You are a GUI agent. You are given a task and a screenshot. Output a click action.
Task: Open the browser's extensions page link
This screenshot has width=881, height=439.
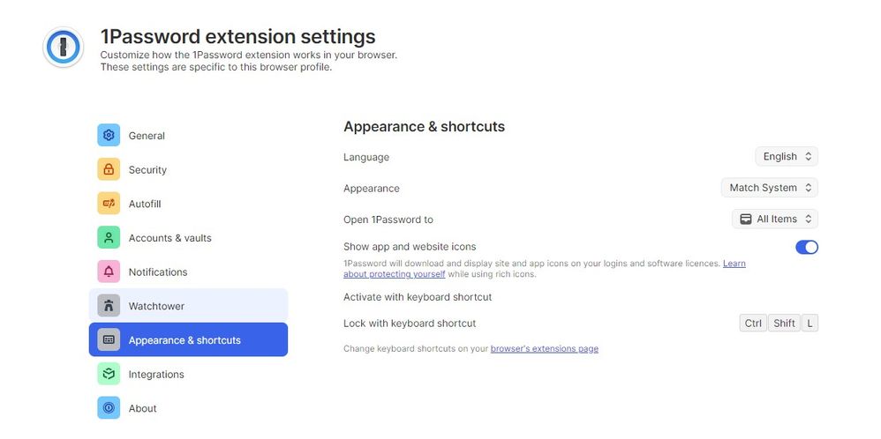(x=544, y=349)
